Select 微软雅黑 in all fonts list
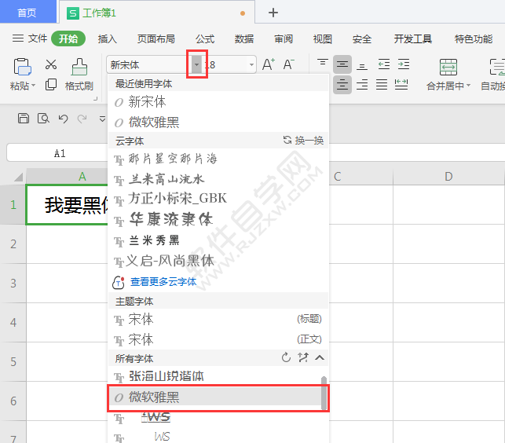This screenshot has height=443, width=505. (x=215, y=397)
